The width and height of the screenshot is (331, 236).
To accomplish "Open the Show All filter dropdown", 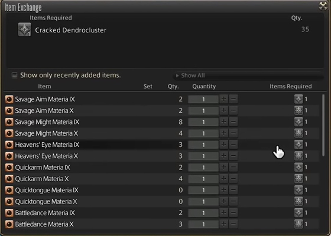I will [248, 76].
